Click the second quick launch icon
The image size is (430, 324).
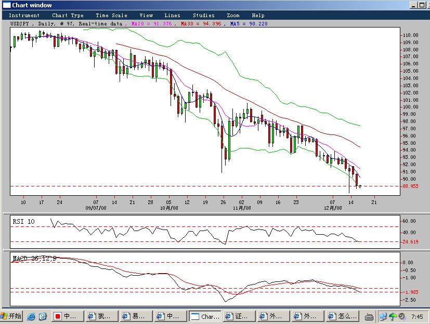pos(43,316)
